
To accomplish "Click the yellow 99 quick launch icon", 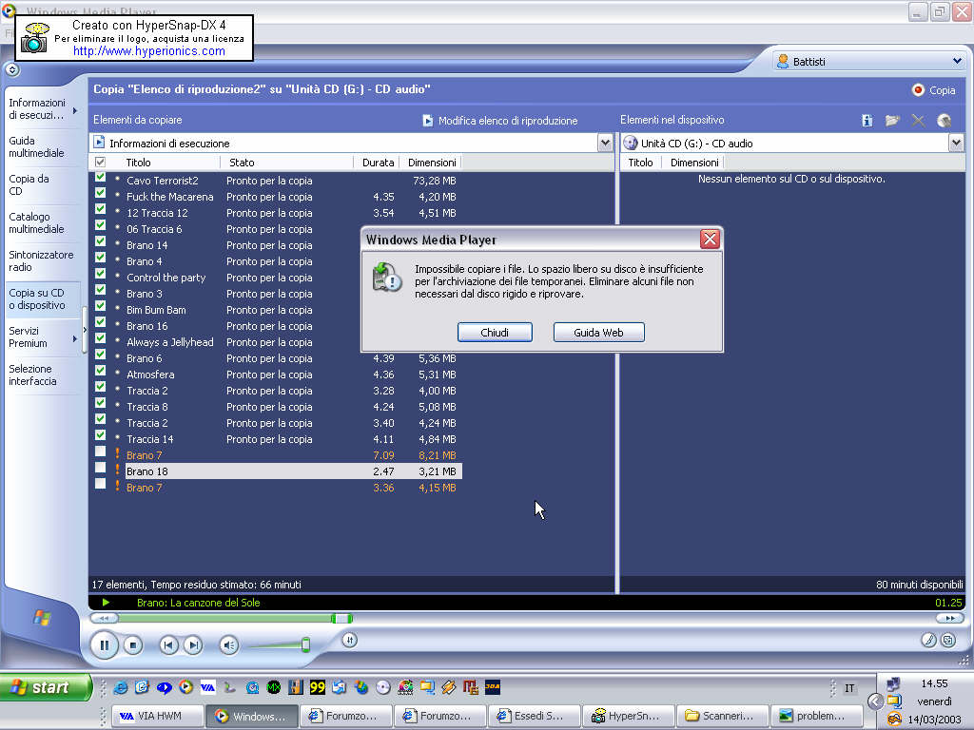I will coord(318,687).
